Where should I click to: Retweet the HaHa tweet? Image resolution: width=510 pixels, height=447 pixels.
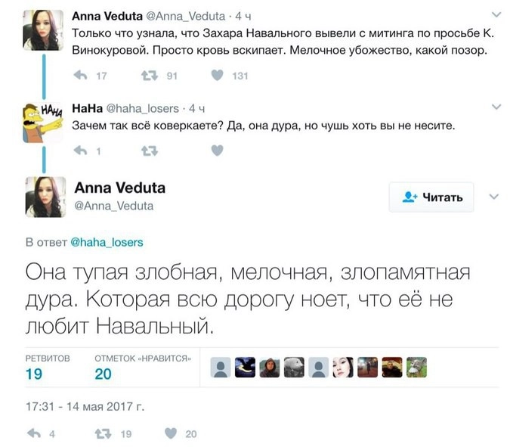pos(150,151)
